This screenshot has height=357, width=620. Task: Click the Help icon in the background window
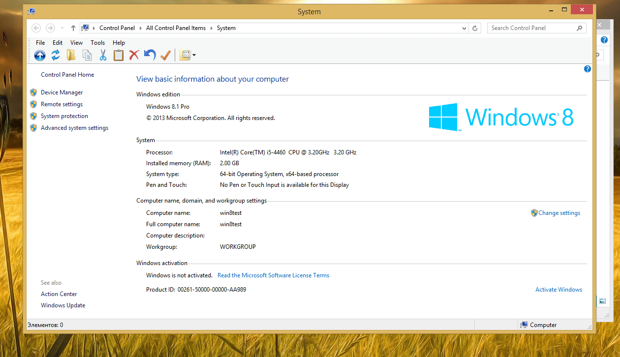click(604, 40)
